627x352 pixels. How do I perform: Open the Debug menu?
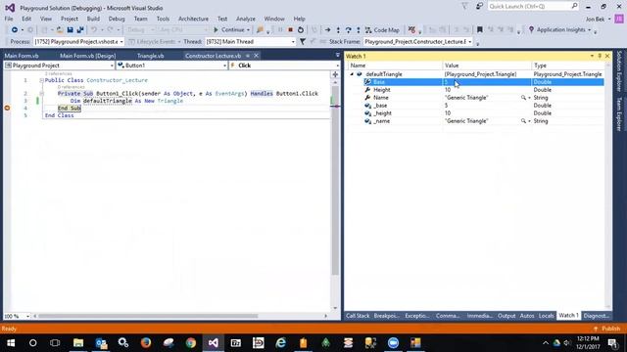click(117, 19)
